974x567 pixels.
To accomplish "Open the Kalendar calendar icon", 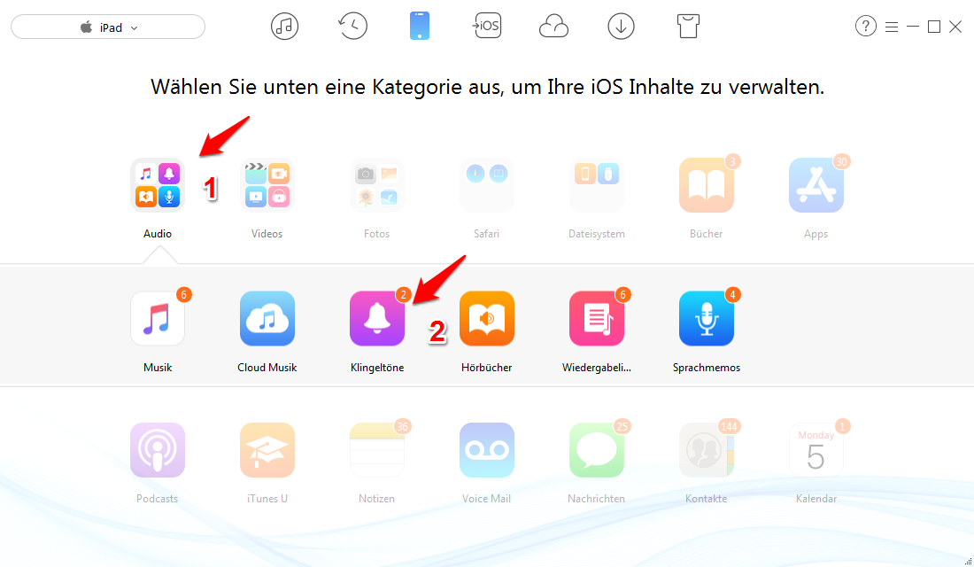I will tap(816, 450).
